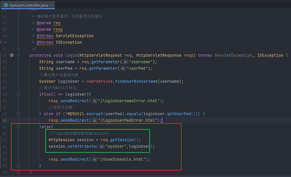Collapse the if block fold at line 58
291x177 pixels.
tap(18, 94)
